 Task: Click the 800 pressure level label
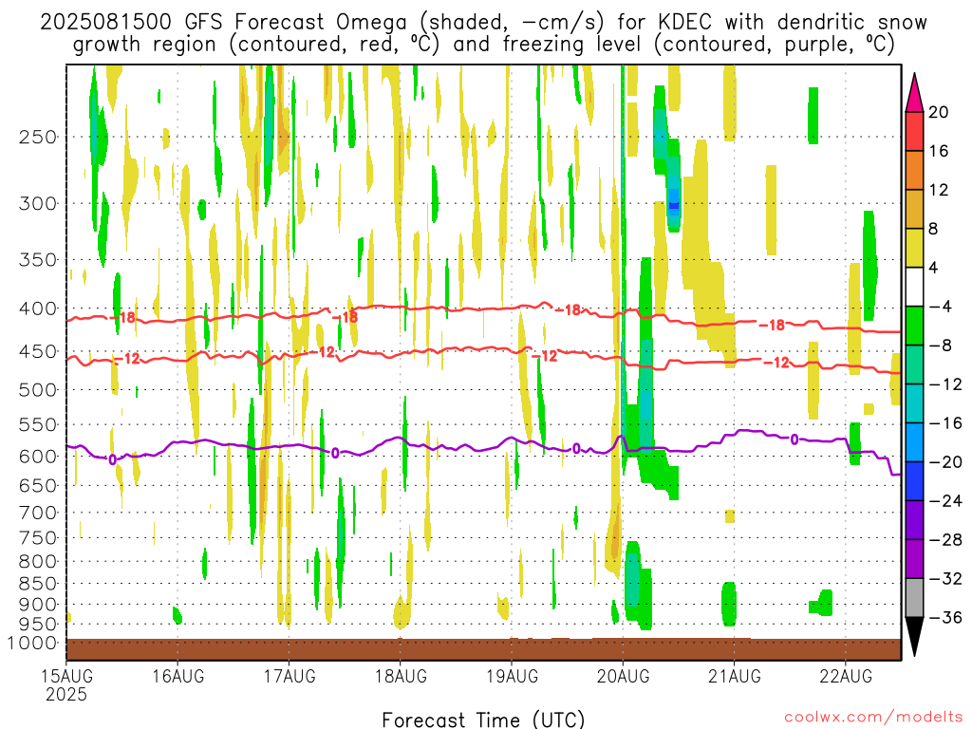(x=38, y=562)
